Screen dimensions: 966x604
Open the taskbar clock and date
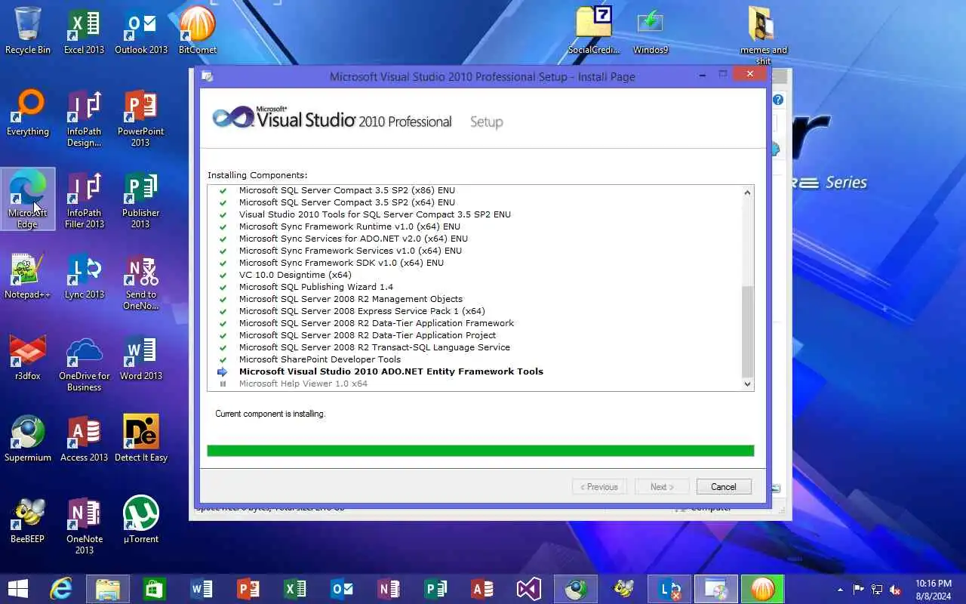pos(934,590)
